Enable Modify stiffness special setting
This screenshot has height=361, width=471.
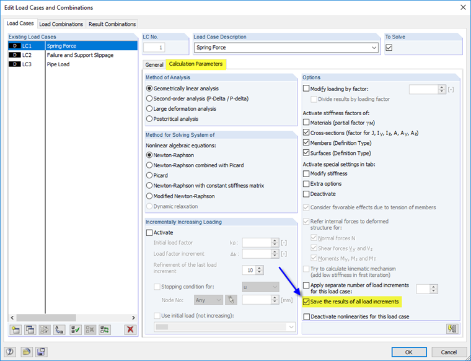point(306,174)
